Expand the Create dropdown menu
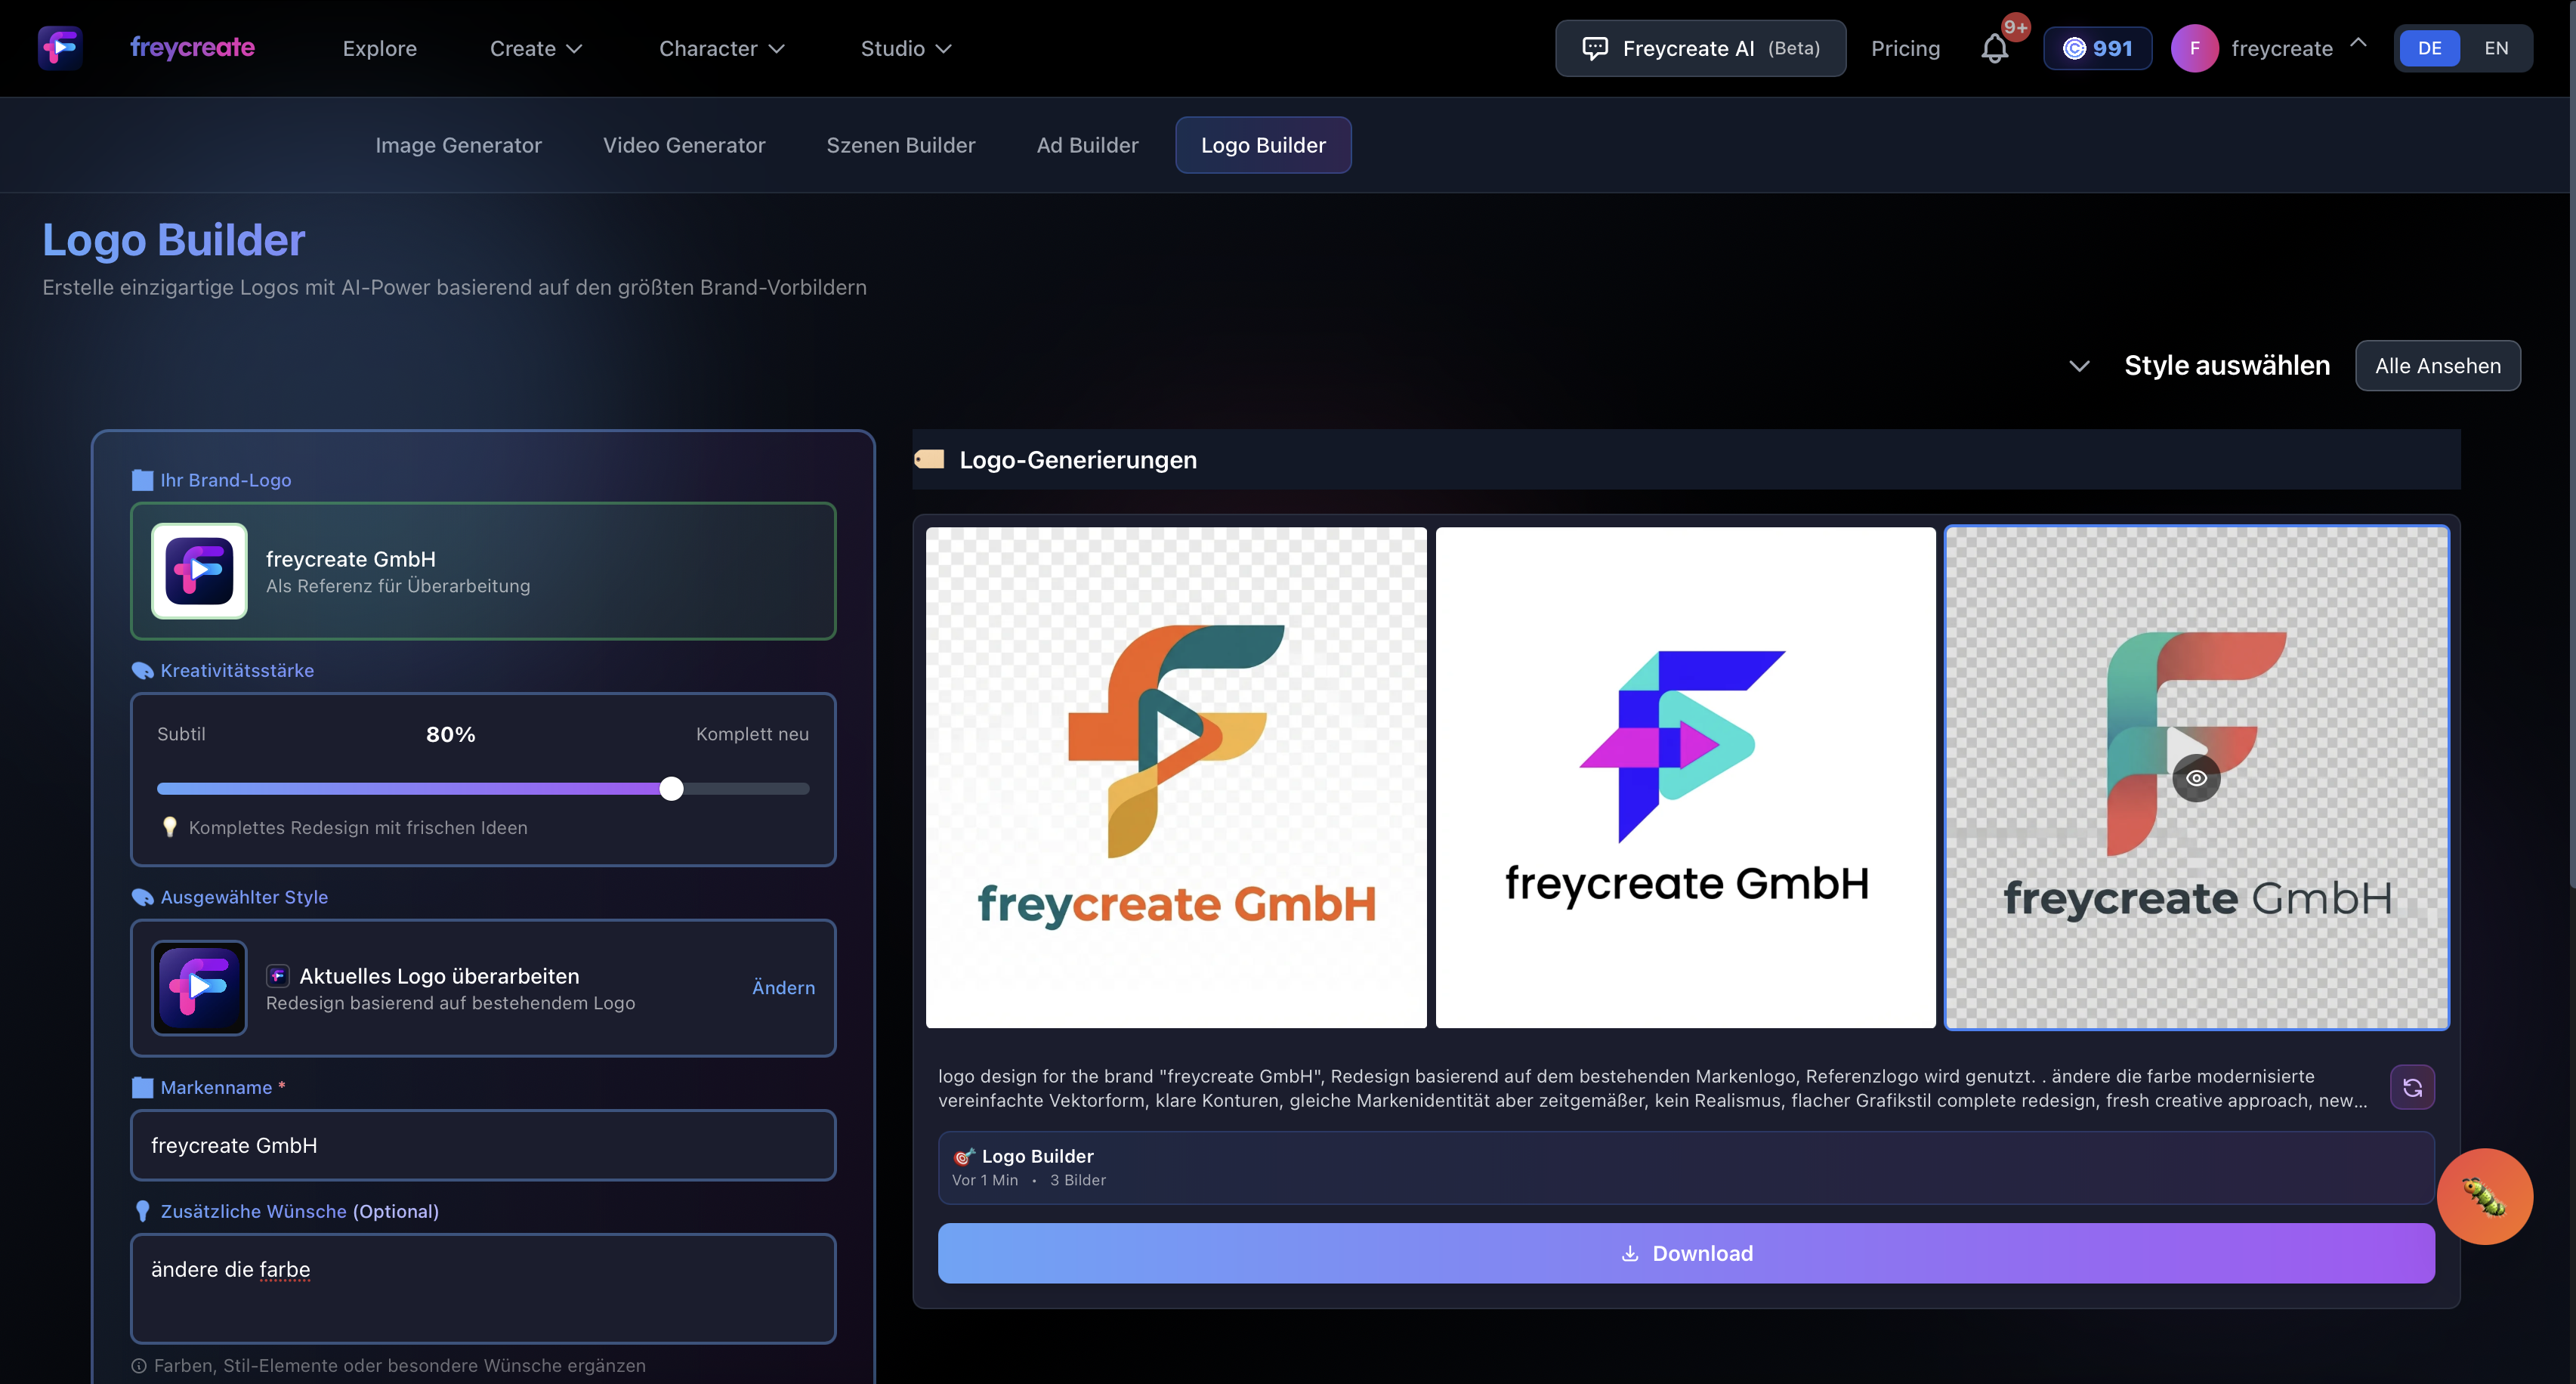 (x=536, y=48)
